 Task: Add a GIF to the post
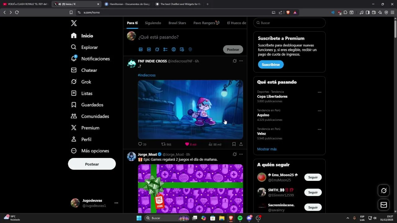[x=149, y=50]
